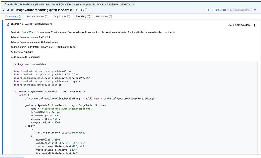This screenshot has width=261, height=158.
Task: Click the timestamp Jun 4, 2025 06:04PM
Action: pyautogui.click(x=239, y=25)
